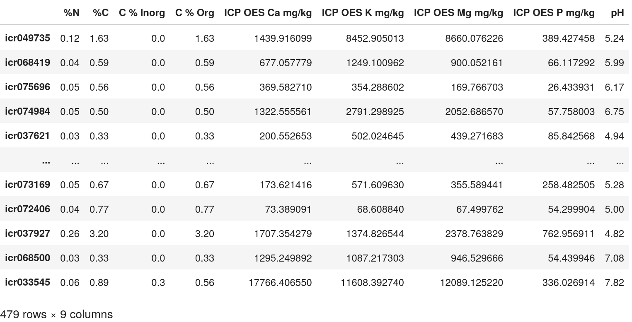Select row index icr037621
This screenshot has width=632, height=322.
(27, 136)
